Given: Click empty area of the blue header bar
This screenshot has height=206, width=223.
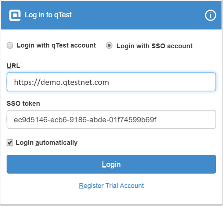Looking at the screenshot, I should click(x=140, y=15).
